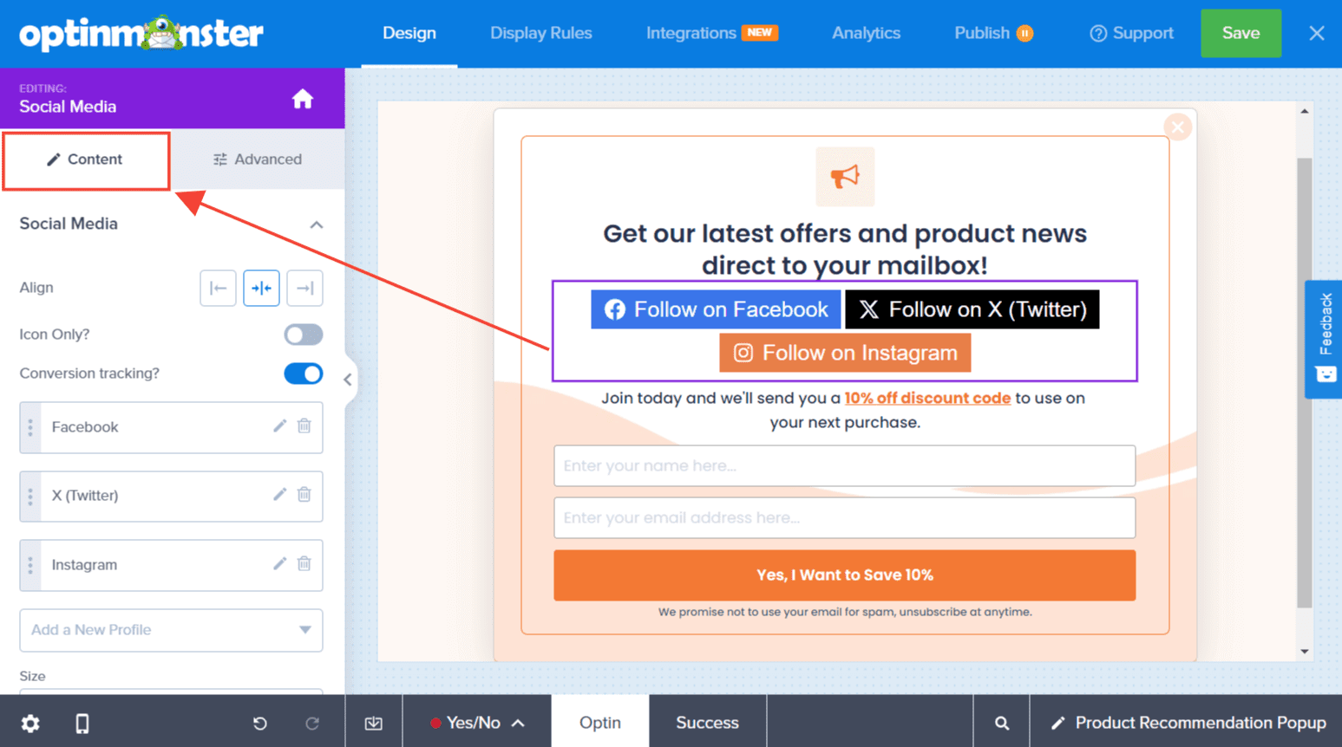Click the home icon in the editing header
This screenshot has width=1342, height=747.
302,99
